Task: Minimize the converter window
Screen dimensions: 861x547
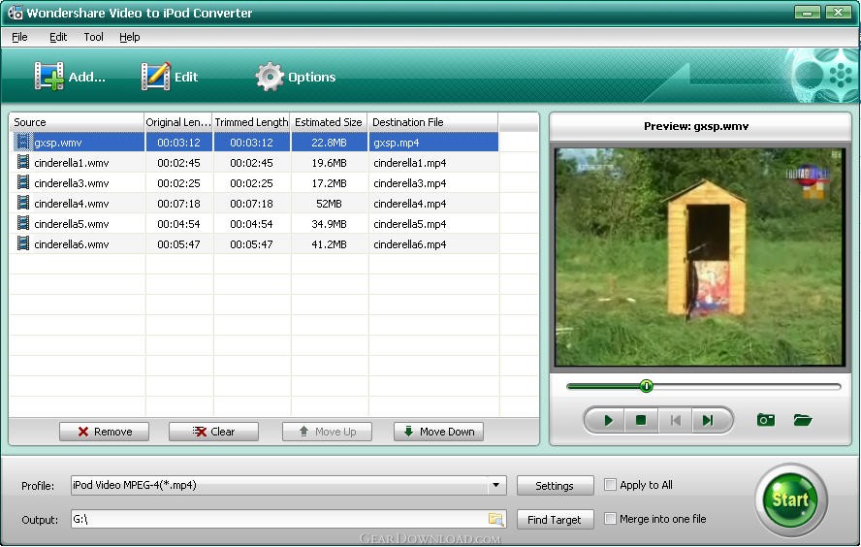Action: coord(807,12)
